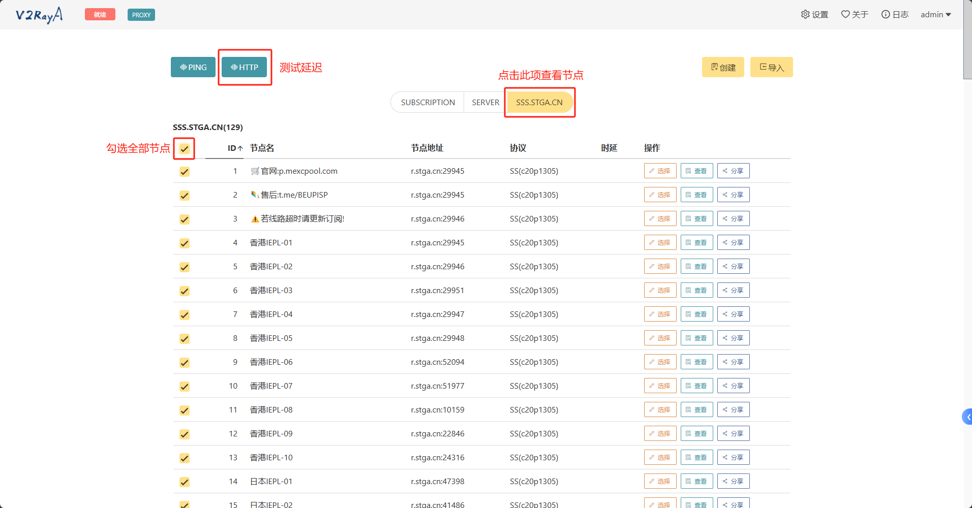Screen dimensions: 972x508
Task: Click the 节点地址 column header
Action: 427,148
